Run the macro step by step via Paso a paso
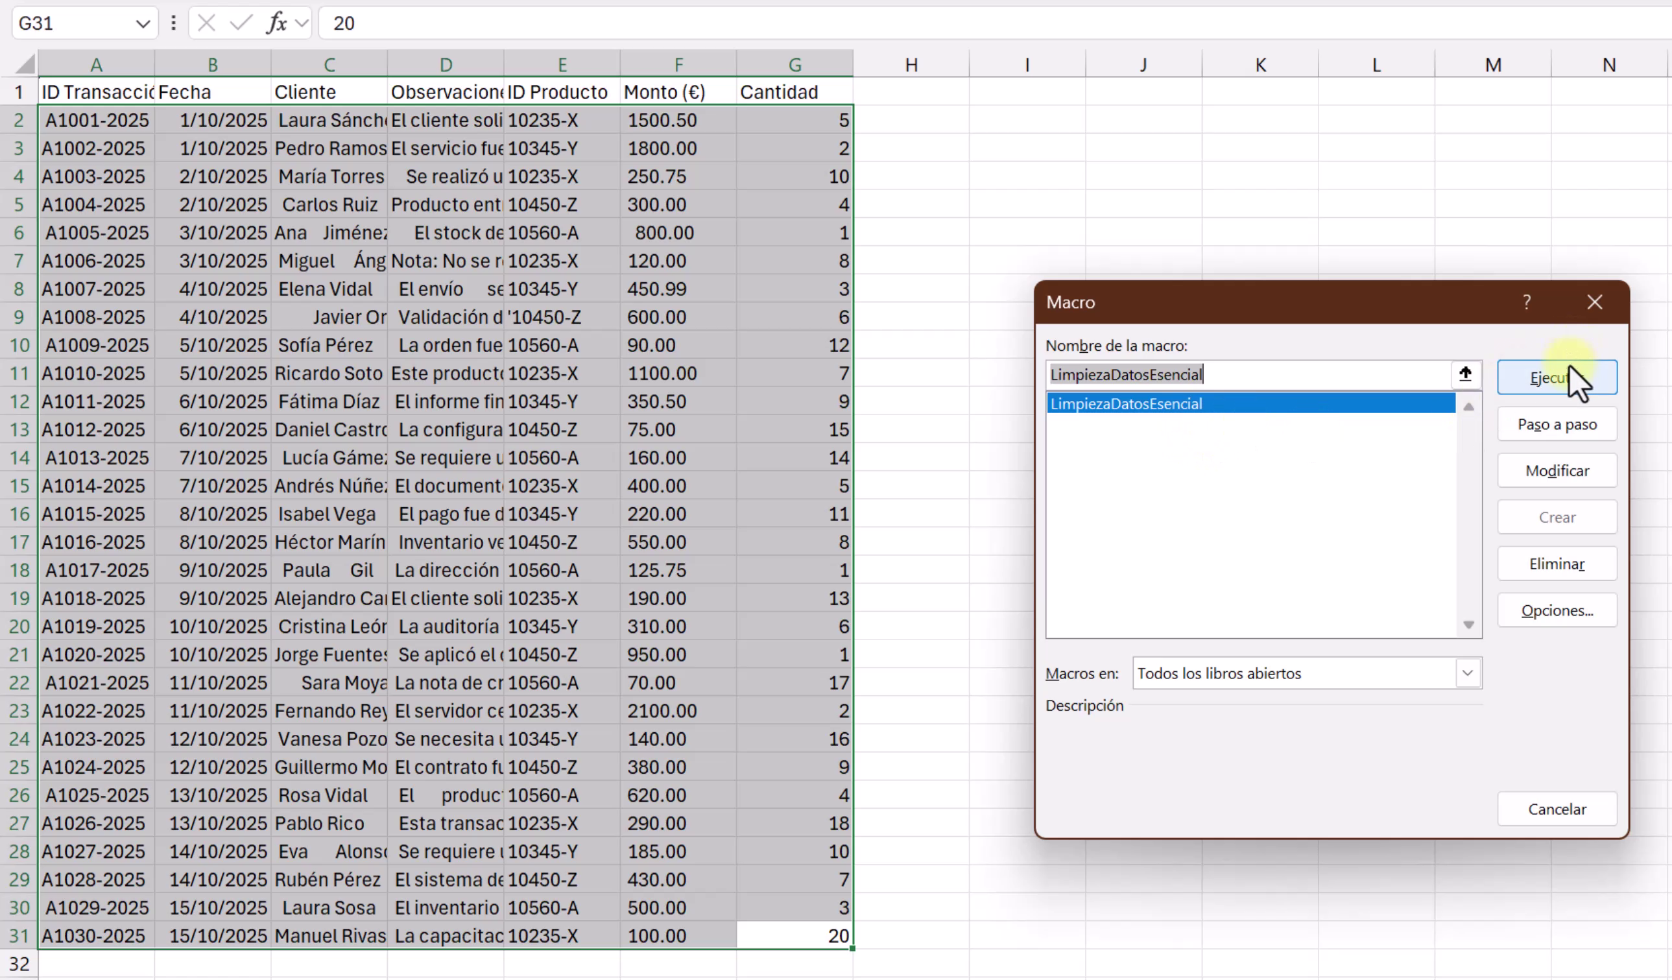1672x980 pixels. click(x=1557, y=424)
